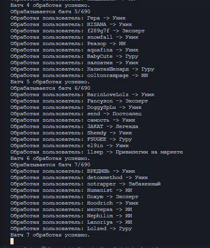The image size is (210, 248).
Task: Click the 'Забаненный' status for notrapper
Action: point(145,184)
